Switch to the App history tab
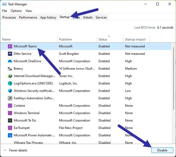This screenshot has height=157, width=176. coord(48,17)
